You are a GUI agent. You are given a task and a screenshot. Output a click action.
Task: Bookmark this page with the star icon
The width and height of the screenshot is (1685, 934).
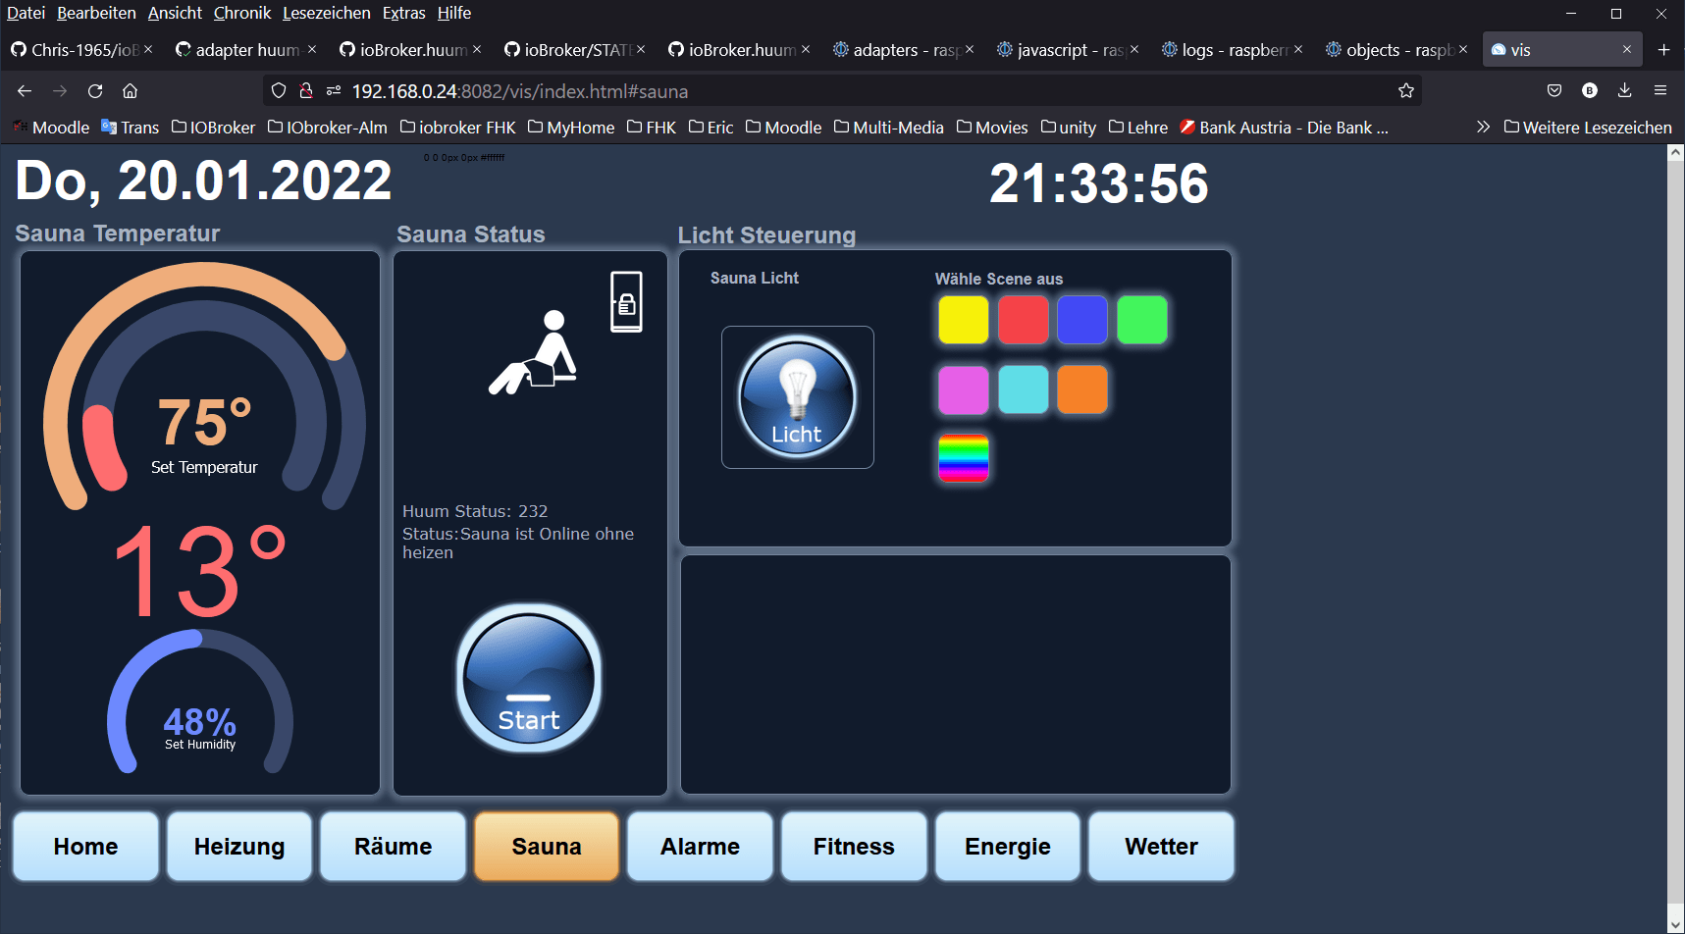tap(1406, 91)
